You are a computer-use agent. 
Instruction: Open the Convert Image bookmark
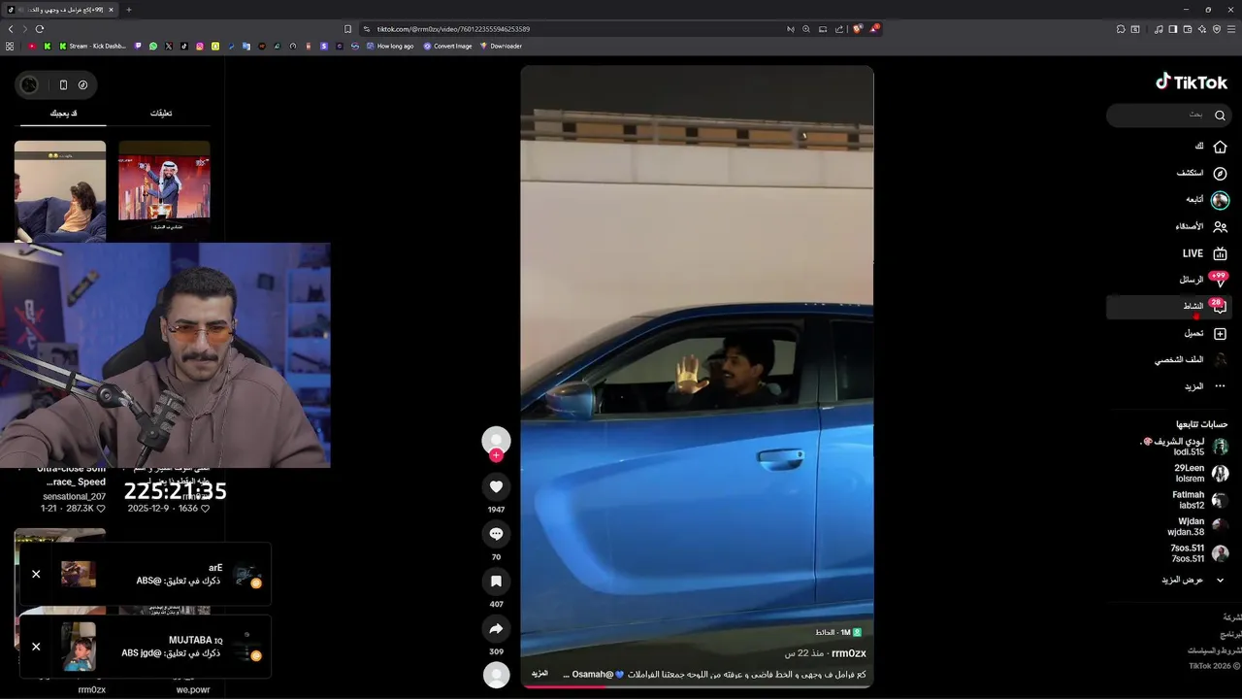(447, 46)
